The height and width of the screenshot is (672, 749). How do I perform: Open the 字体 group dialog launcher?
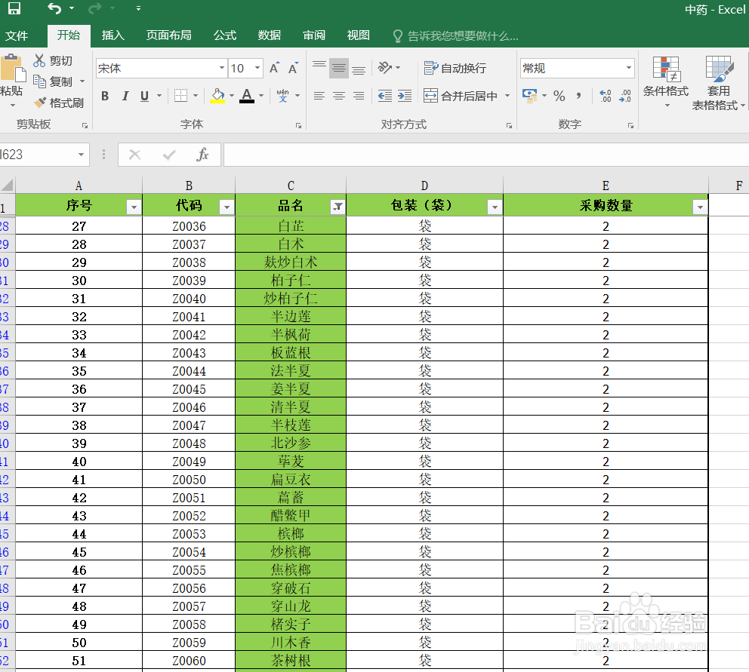298,125
